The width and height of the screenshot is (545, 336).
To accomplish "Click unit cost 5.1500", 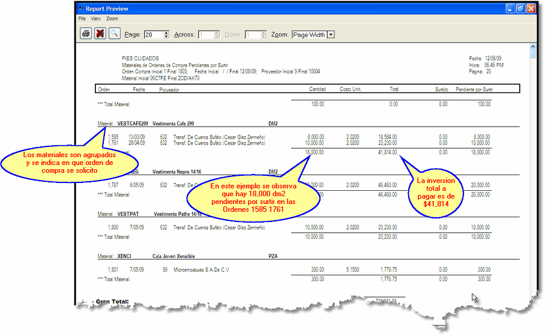I will (x=352, y=269).
